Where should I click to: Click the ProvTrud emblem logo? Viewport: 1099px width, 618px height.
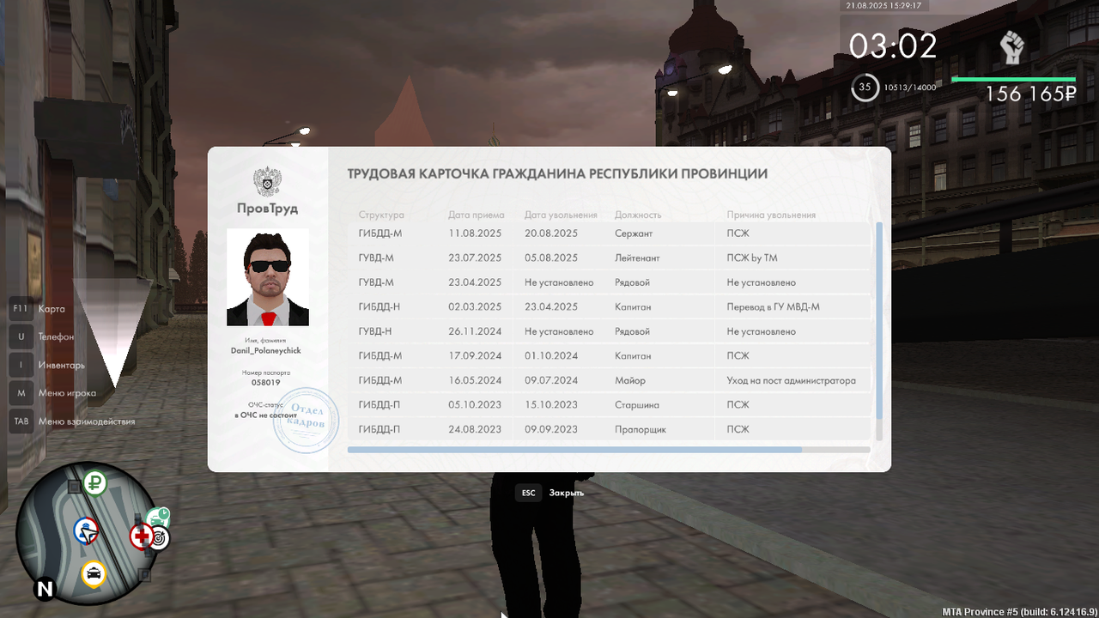click(268, 182)
